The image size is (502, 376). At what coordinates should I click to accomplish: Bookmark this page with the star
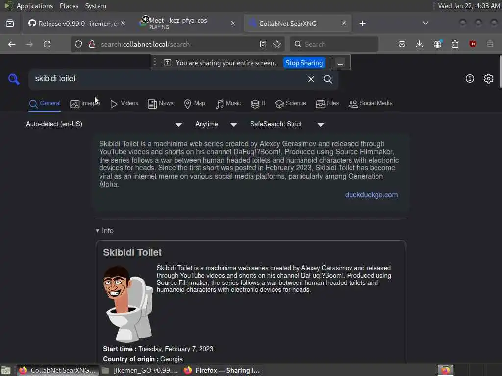click(277, 44)
